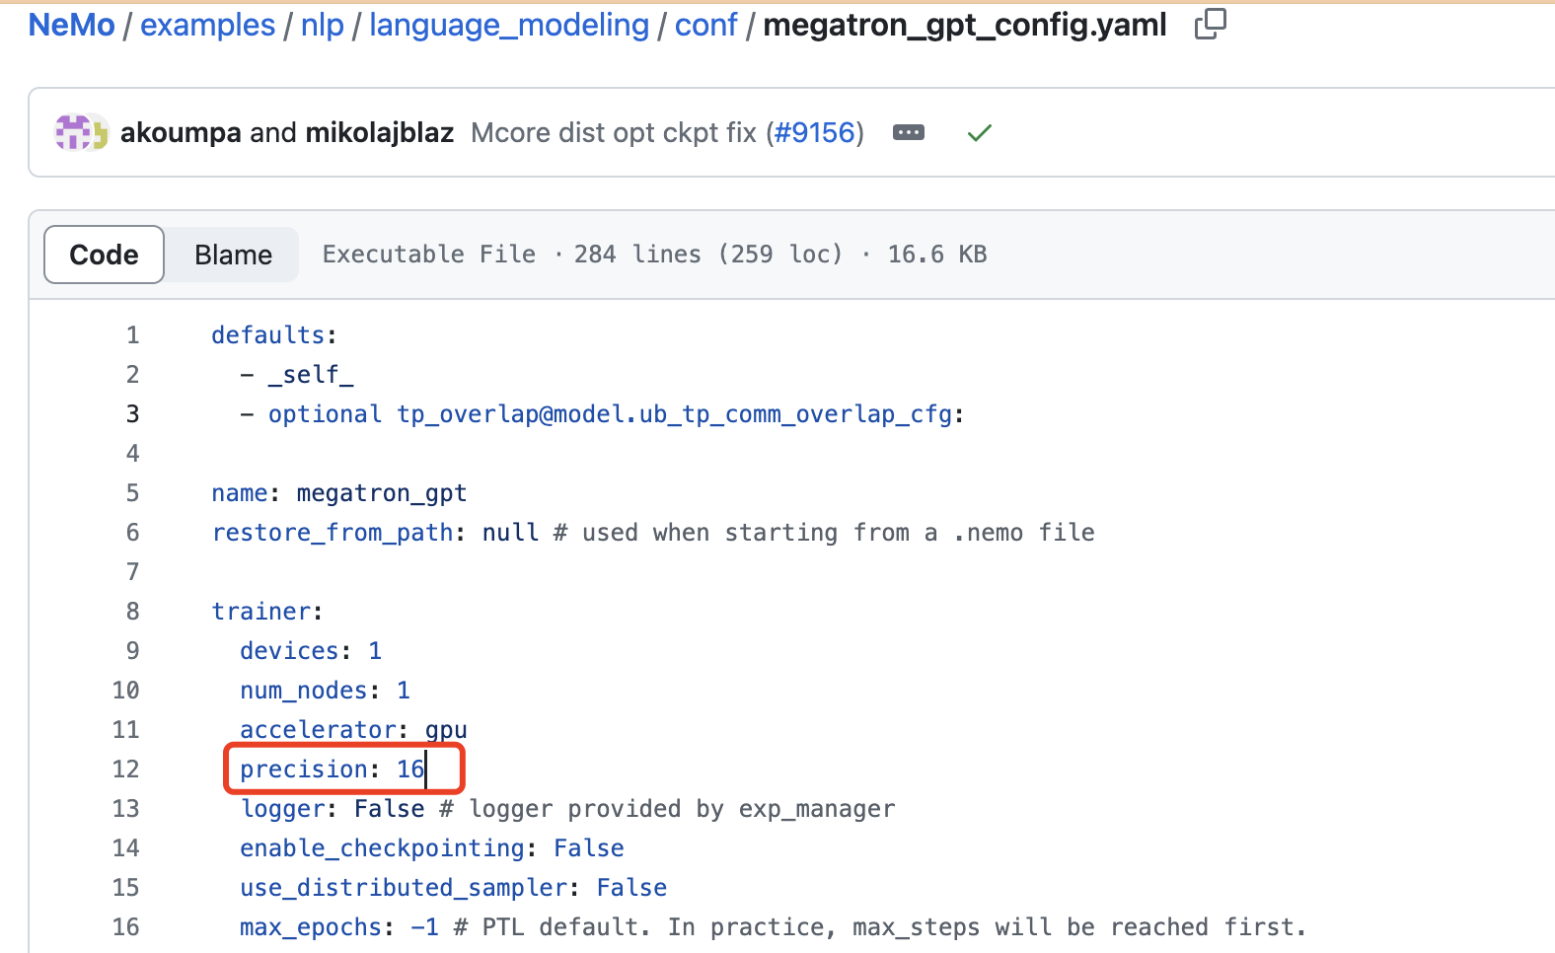1555x953 pixels.
Task: Expand commit message with ellipsis button
Action: [x=909, y=132]
